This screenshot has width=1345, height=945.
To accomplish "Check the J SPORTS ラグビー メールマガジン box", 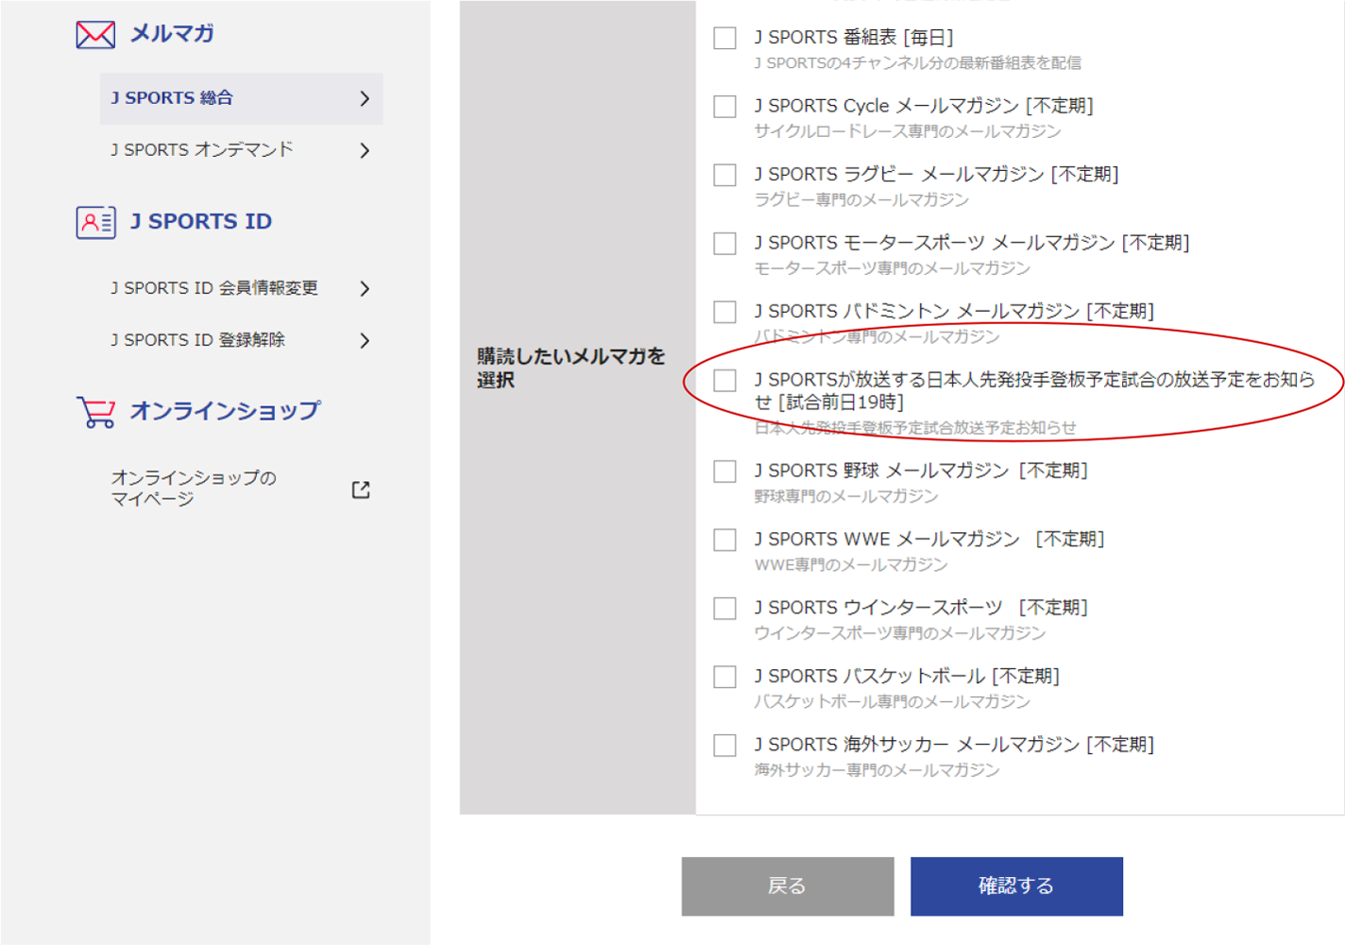I will pos(724,175).
